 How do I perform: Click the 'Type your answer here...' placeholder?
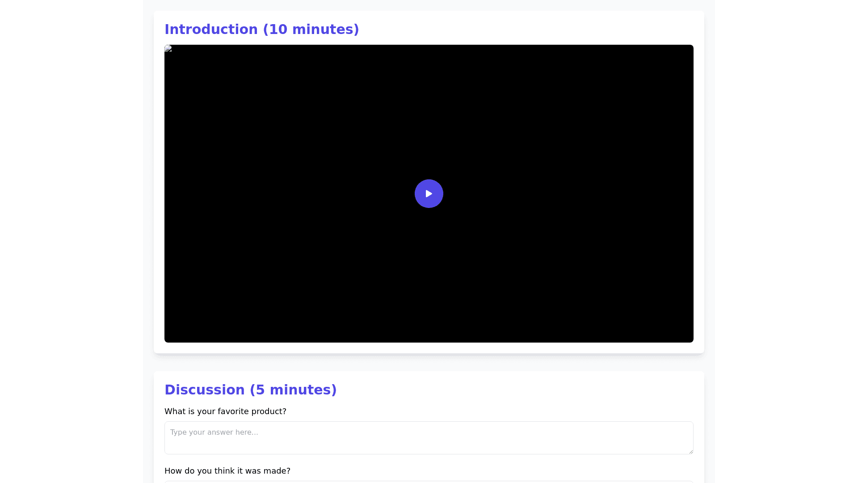214,432
